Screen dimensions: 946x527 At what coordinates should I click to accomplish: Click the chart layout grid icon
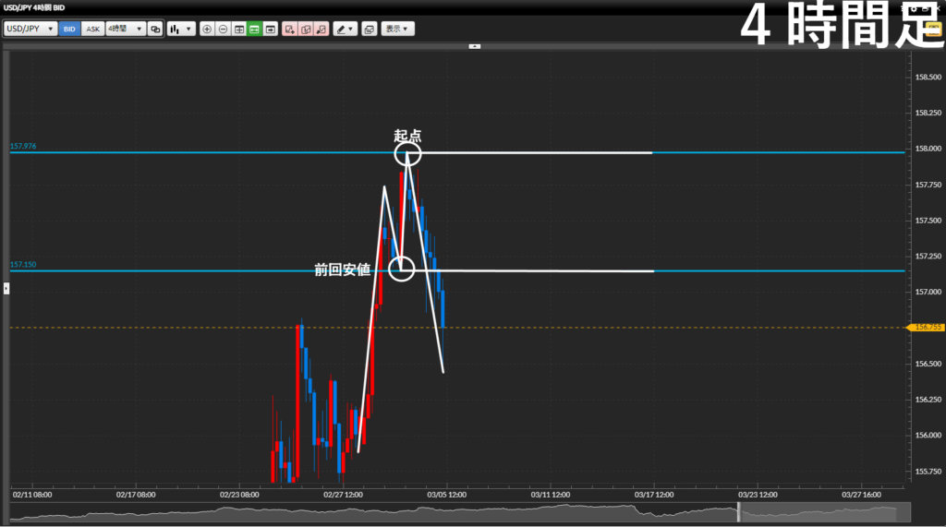(239, 29)
